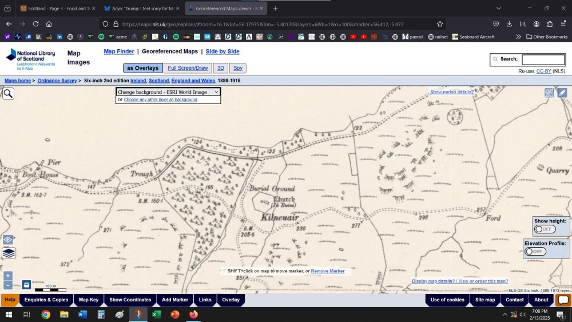Image resolution: width=572 pixels, height=322 pixels.
Task: Click the print map icon
Action: (x=26, y=284)
